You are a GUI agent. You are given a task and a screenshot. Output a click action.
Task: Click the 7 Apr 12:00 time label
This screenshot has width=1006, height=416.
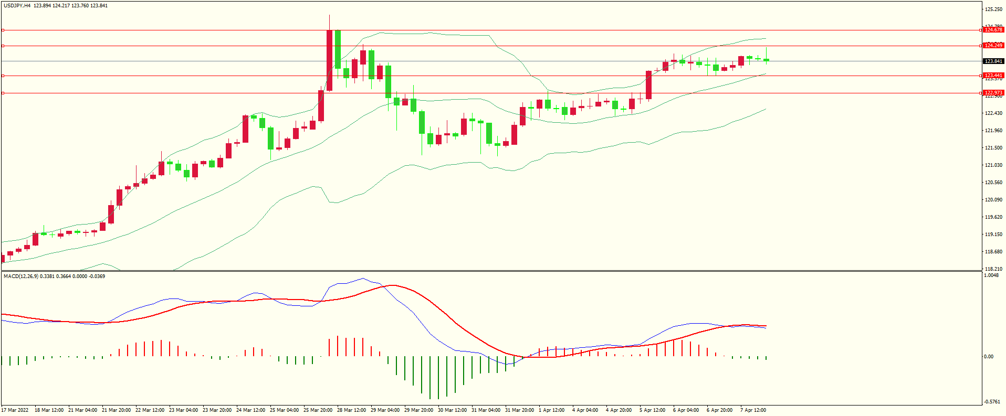(753, 410)
